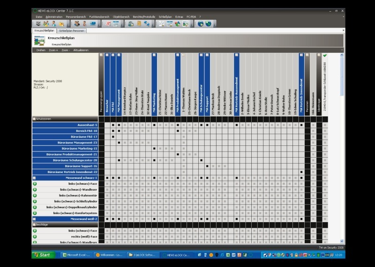Click the vertical scrollbar up arrow

[x=342, y=55]
